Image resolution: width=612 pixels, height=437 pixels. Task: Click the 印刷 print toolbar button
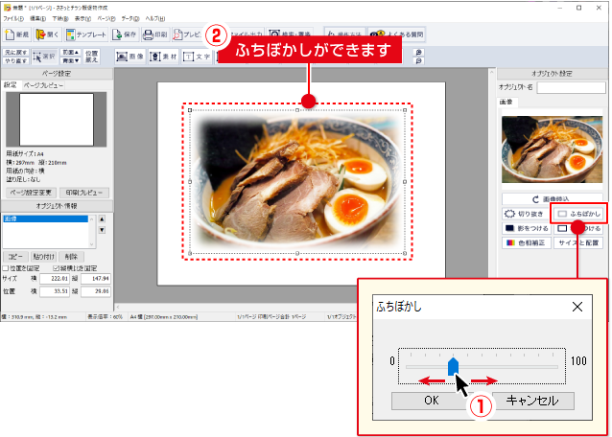[x=154, y=34]
